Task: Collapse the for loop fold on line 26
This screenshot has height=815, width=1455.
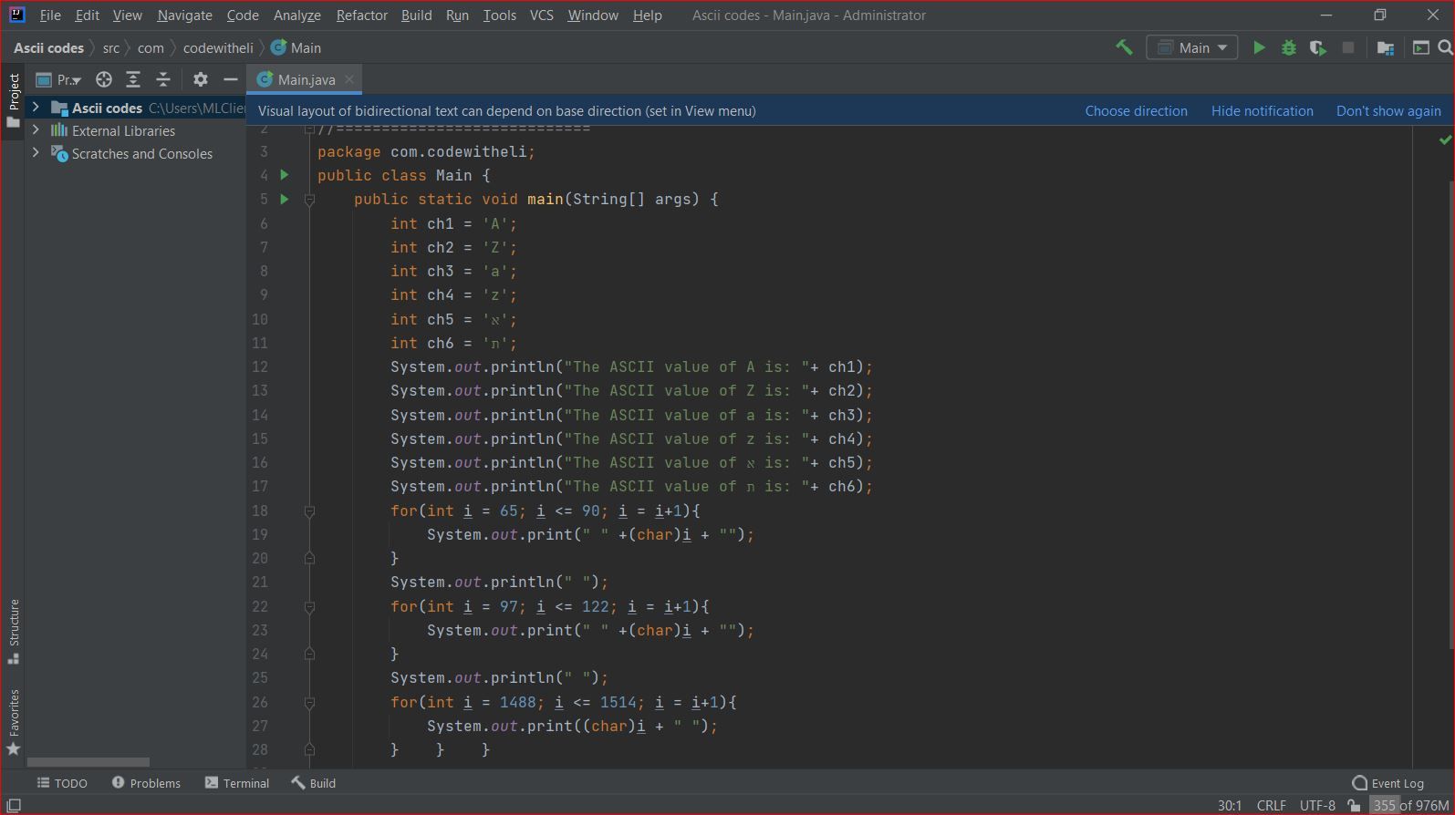Action: point(309,703)
